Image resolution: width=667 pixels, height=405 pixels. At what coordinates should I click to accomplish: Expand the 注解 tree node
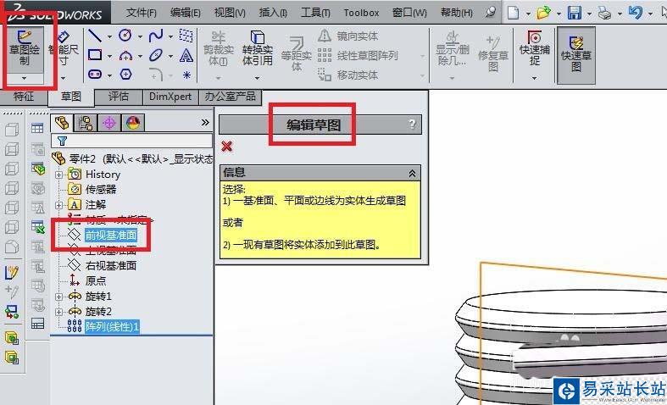[x=59, y=205]
